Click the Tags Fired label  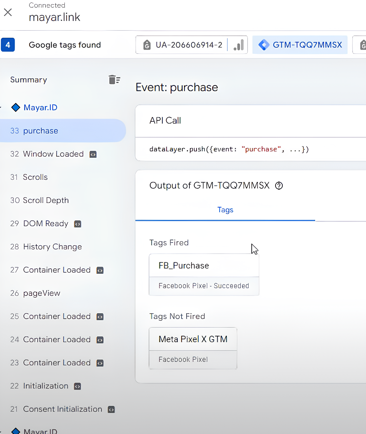pos(169,243)
